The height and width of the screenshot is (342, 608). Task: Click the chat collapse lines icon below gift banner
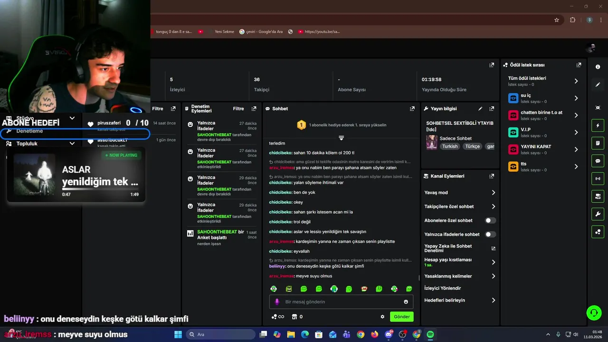point(341,138)
